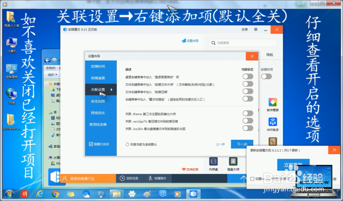Screen dimensions: 343x201
Task: Select the 软媒桌面 wizard tab
Action: tap(101, 78)
